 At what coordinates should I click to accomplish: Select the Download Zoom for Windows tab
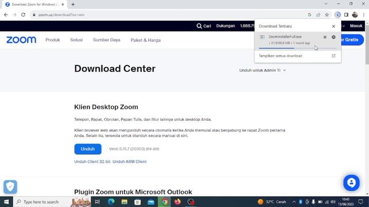tap(35, 4)
